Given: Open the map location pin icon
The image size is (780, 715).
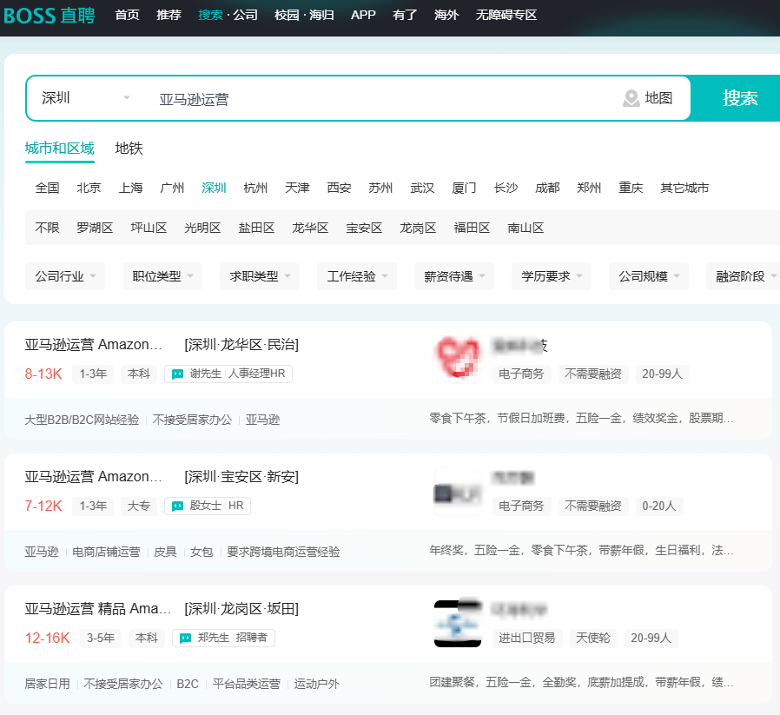Looking at the screenshot, I should point(631,98).
